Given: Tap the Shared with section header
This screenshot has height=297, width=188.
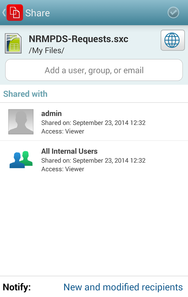Looking at the screenshot, I should point(25,94).
